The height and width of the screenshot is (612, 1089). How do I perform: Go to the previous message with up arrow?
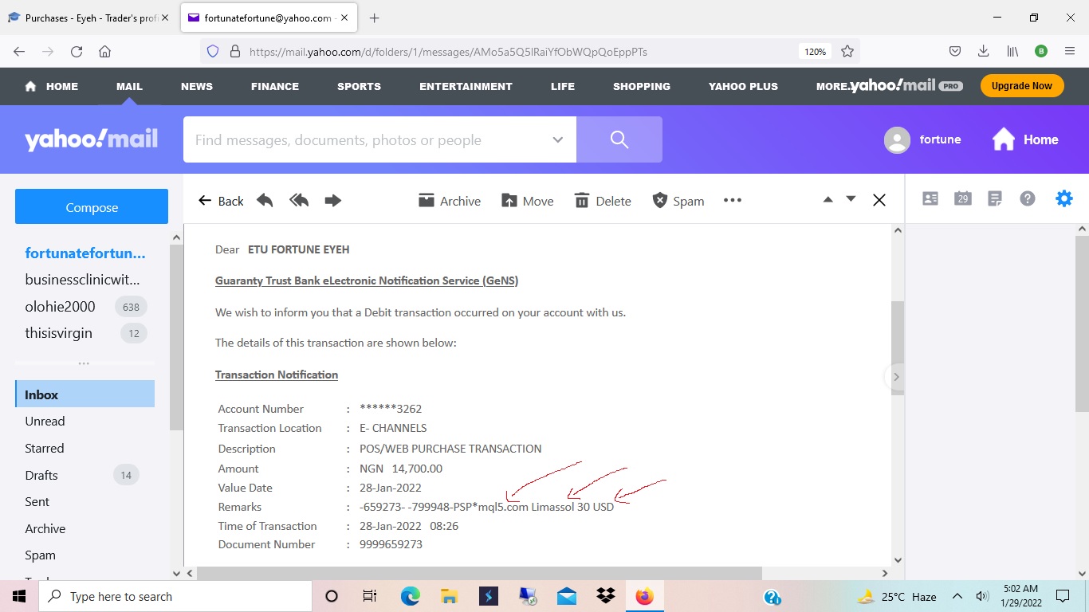[x=828, y=199]
